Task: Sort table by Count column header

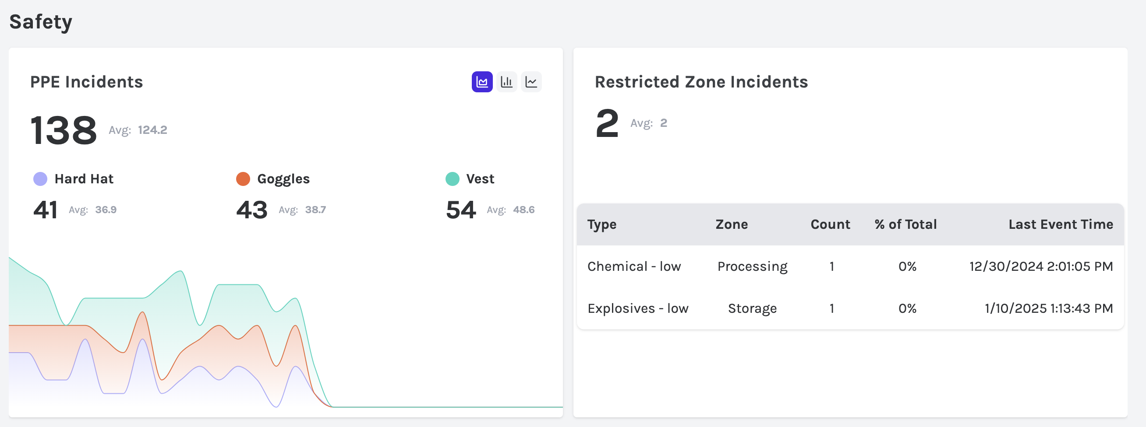Action: point(830,224)
